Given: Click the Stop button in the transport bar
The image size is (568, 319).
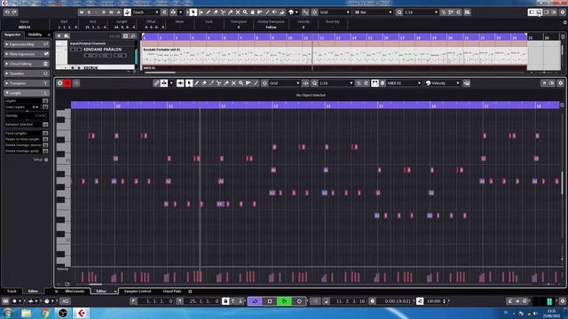Looking at the screenshot, I should click(270, 301).
